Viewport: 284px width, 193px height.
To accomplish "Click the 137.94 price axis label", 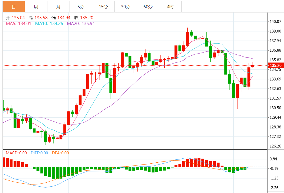I will point(275,41).
